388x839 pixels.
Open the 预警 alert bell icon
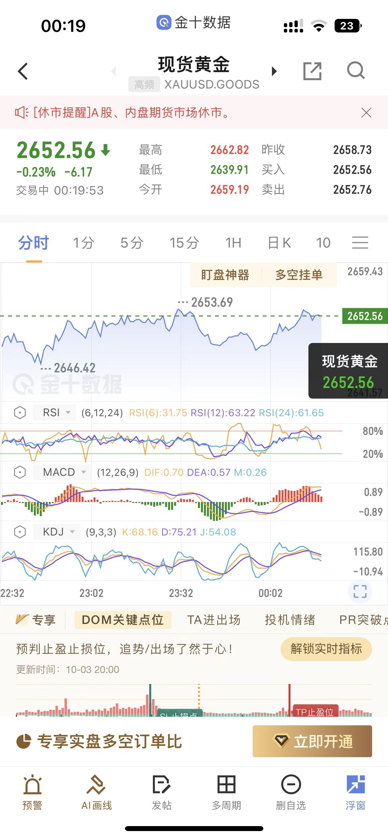pos(32,792)
